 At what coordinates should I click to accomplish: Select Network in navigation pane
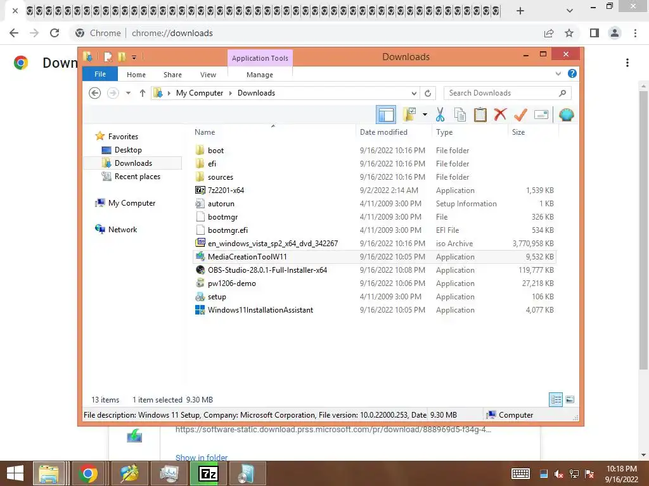(x=122, y=229)
